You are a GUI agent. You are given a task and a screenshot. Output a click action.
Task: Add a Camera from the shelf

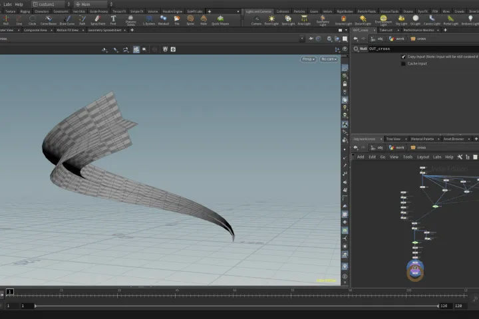coord(256,20)
